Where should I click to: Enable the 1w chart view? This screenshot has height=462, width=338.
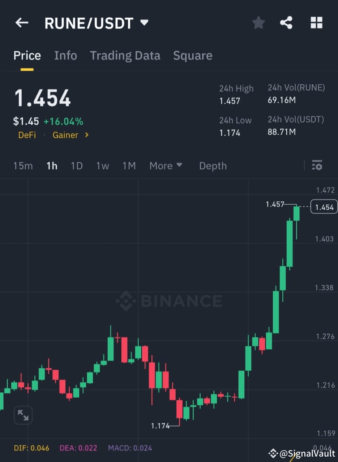[103, 165]
